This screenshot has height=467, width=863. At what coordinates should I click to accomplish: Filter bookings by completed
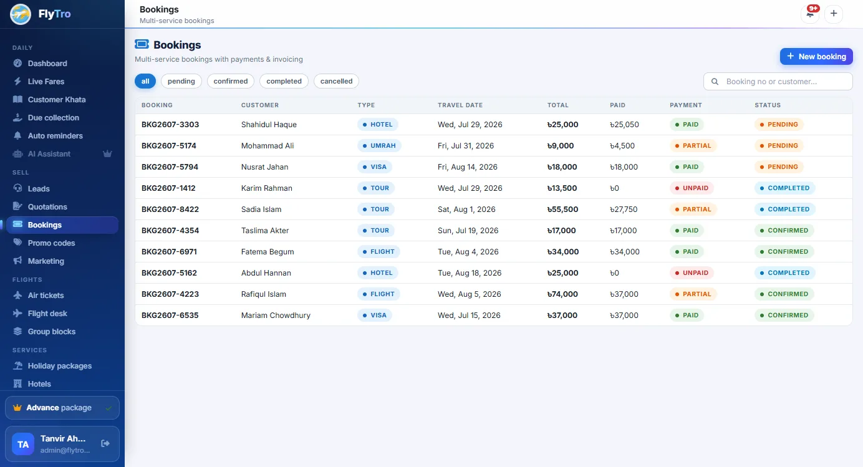coord(284,81)
